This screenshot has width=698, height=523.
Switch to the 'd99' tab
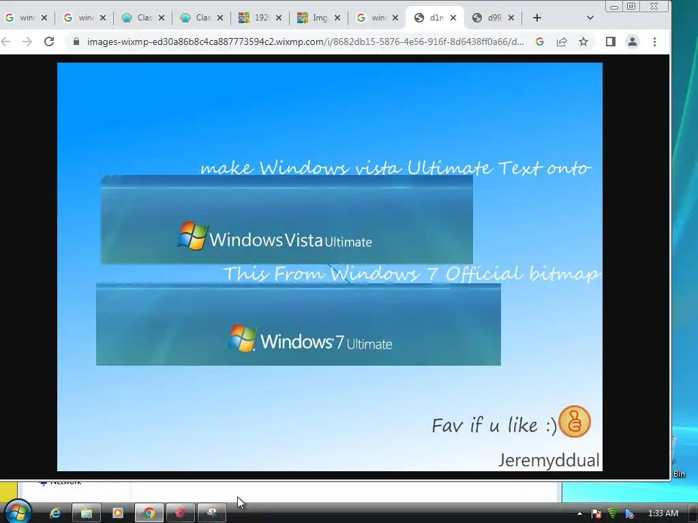pyautogui.click(x=489, y=18)
